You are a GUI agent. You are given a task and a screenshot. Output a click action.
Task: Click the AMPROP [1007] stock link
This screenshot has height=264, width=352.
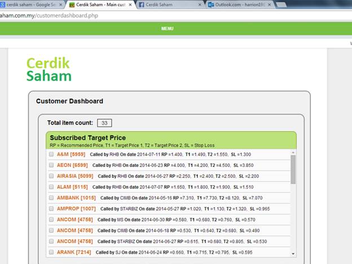coord(76,209)
